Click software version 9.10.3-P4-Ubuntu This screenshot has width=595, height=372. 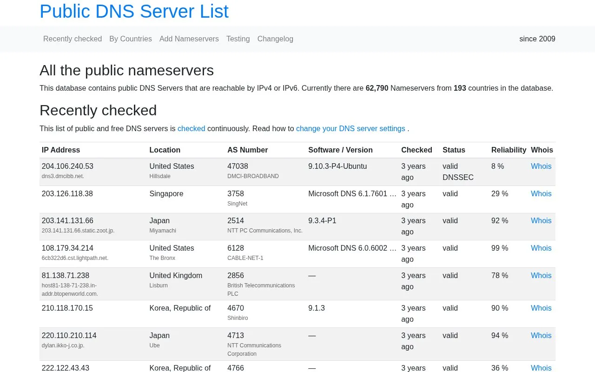(337, 166)
